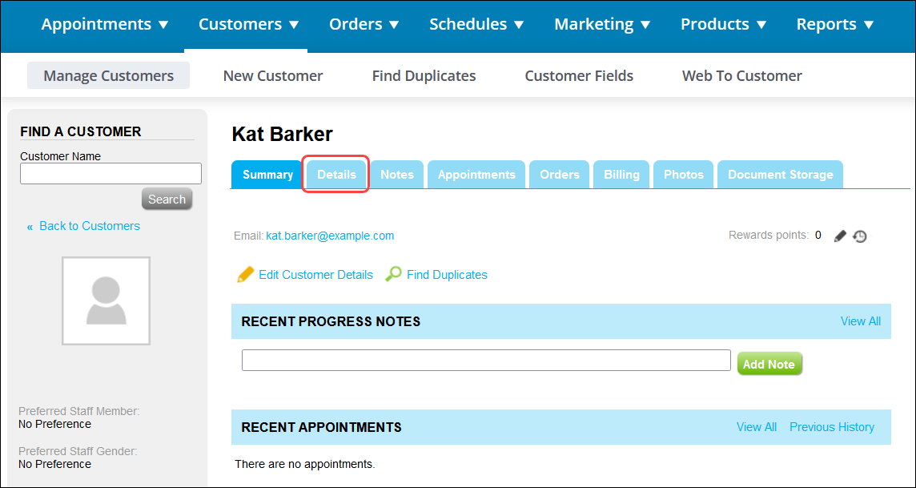Open the Reports dropdown menu
The image size is (916, 488).
click(835, 25)
